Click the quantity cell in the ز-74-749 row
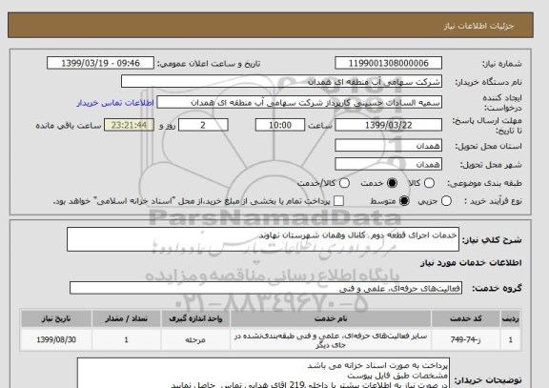The image size is (549, 388). point(127,339)
